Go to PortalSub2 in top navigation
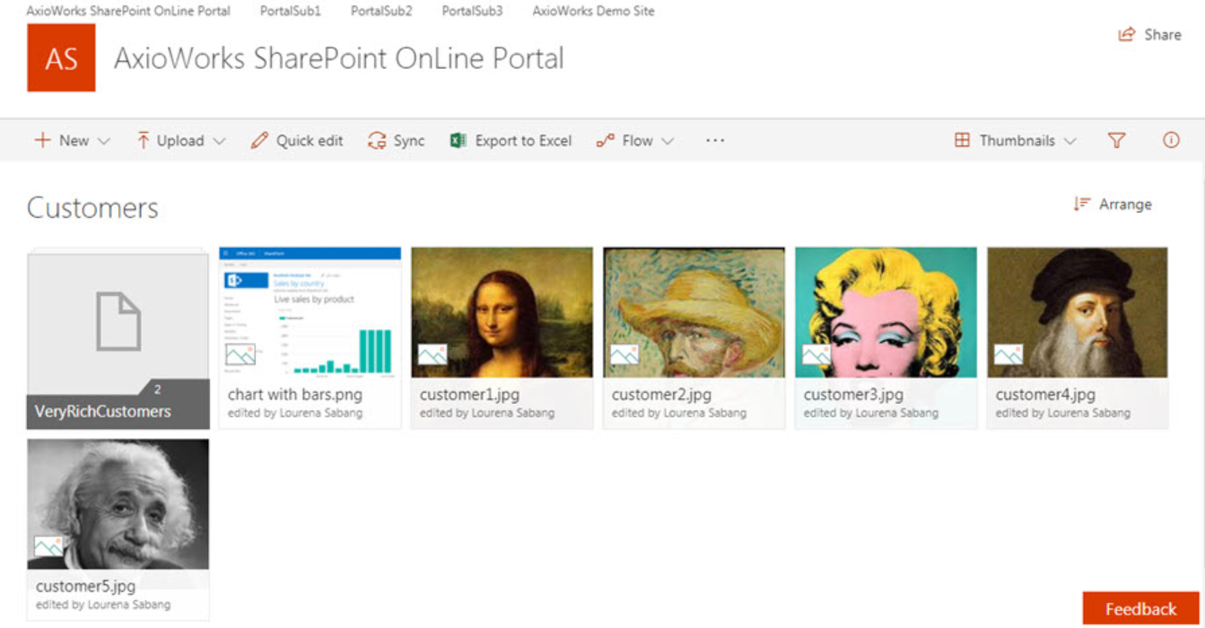The image size is (1205, 628). [x=381, y=12]
